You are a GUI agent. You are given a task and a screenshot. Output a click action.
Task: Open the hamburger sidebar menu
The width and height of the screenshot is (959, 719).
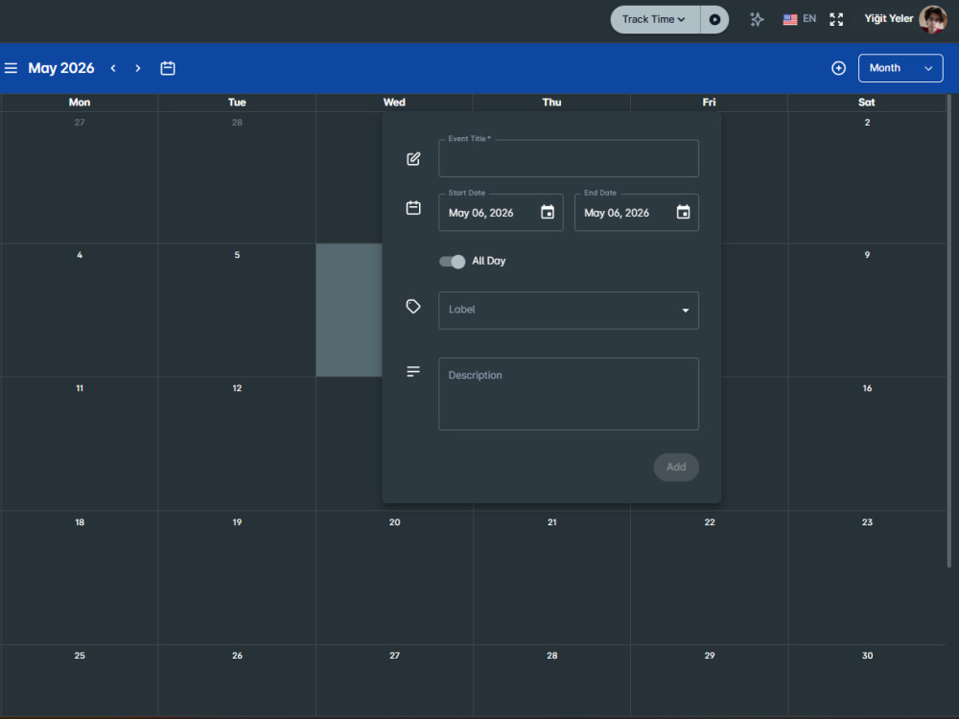(x=11, y=68)
